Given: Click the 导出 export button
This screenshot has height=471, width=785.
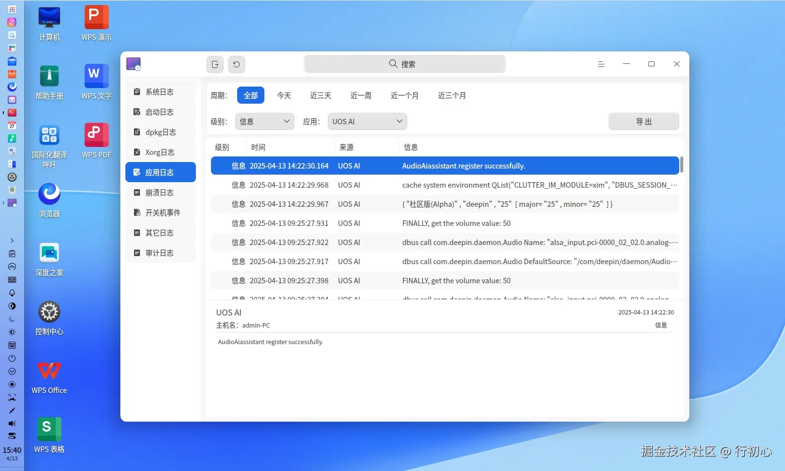Looking at the screenshot, I should [644, 121].
